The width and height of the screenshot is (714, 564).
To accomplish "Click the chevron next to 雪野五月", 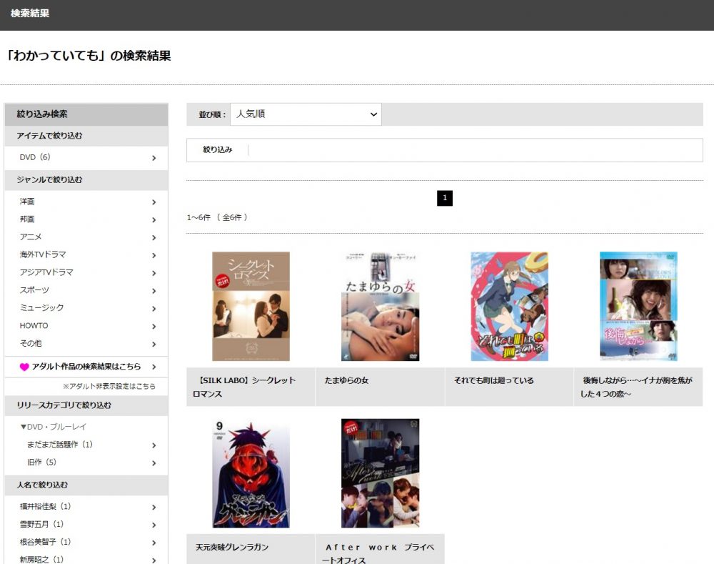I will [x=154, y=525].
